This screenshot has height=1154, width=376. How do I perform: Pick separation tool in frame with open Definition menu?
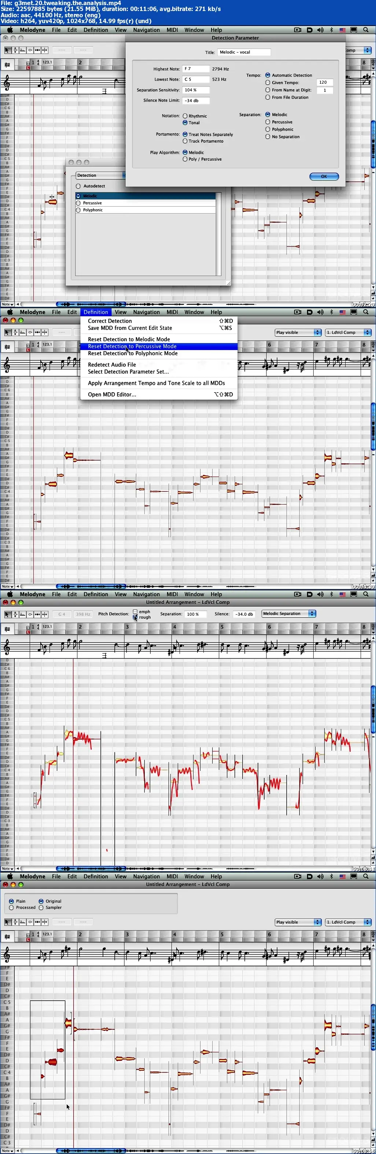point(45,332)
